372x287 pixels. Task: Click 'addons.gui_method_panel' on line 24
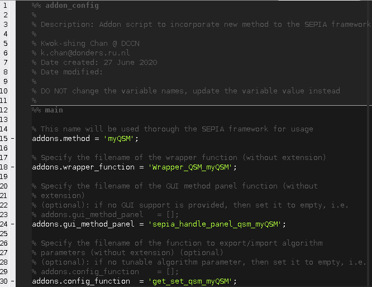(83, 224)
